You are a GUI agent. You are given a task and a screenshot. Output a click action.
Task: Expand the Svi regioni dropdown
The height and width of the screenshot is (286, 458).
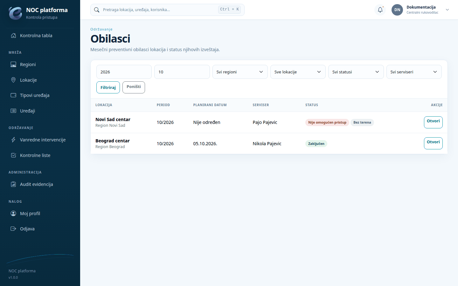click(x=240, y=72)
